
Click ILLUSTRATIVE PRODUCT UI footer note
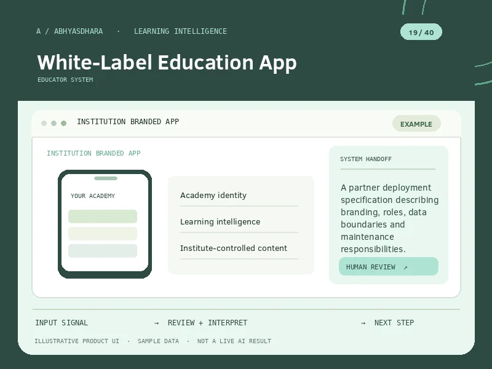pyautogui.click(x=77, y=341)
